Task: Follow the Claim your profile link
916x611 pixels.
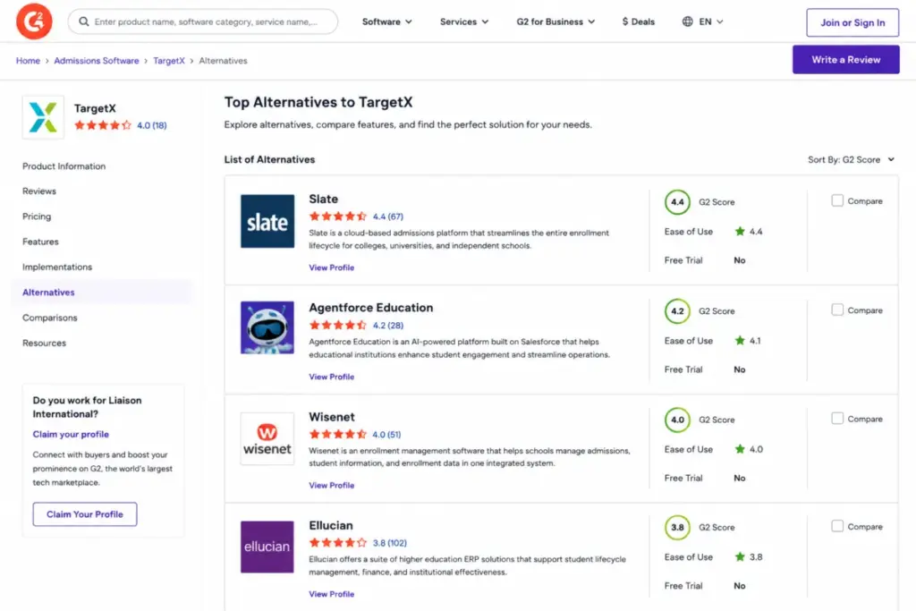Action: coord(71,434)
